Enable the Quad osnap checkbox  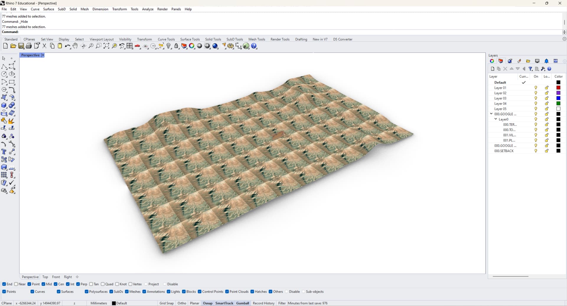103,284
